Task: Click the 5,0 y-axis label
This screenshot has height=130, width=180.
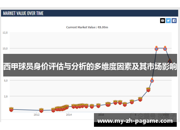Action: pyautogui.click(x=6, y=80)
